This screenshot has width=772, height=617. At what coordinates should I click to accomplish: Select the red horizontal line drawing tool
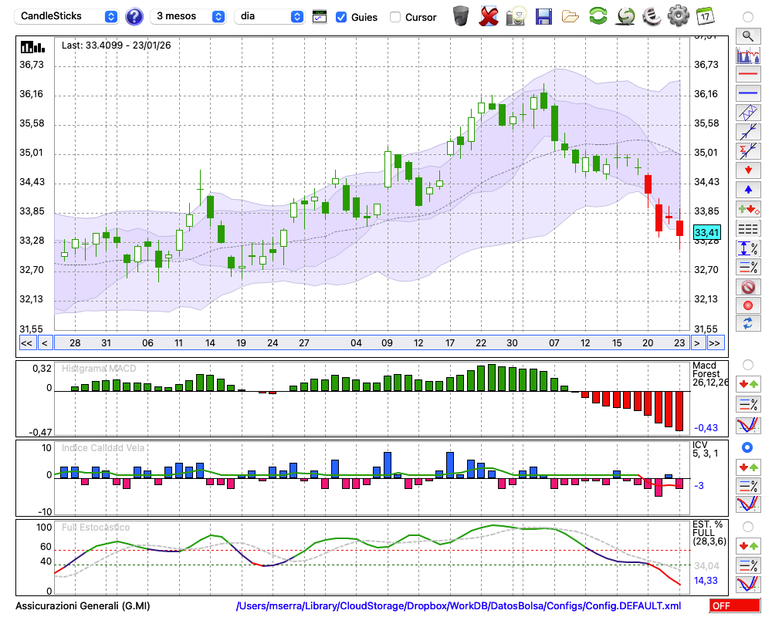pyautogui.click(x=747, y=75)
